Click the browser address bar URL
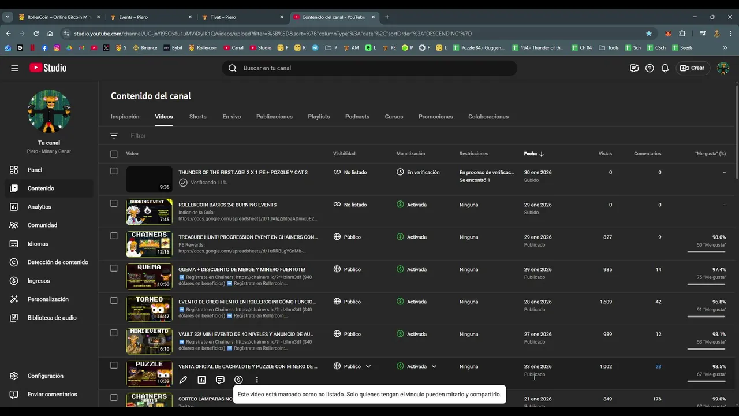This screenshot has height=416, width=739. (x=273, y=34)
